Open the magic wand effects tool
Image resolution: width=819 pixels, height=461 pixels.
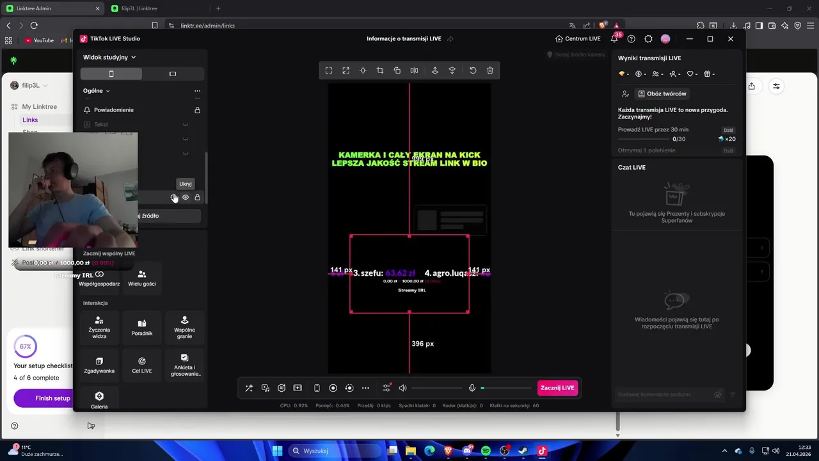point(249,388)
